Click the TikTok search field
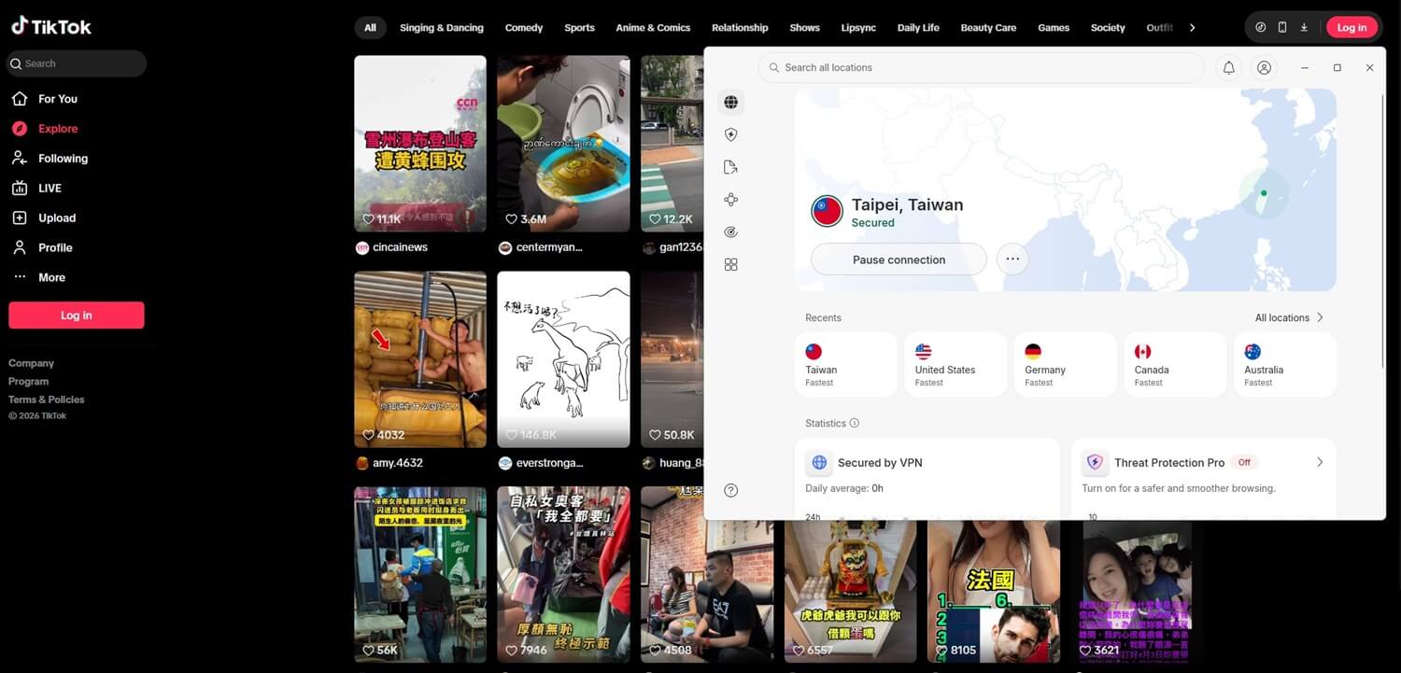 tap(77, 63)
